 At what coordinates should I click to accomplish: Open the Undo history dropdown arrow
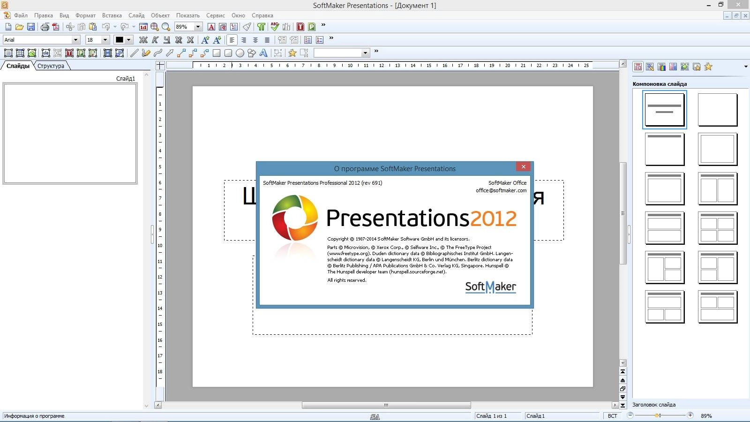[x=115, y=27]
